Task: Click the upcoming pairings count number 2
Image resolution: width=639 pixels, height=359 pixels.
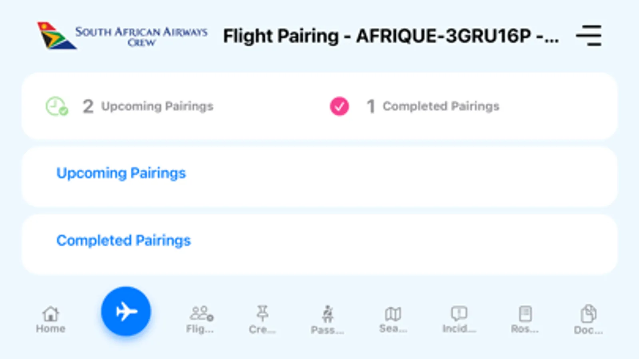Action: click(x=88, y=107)
